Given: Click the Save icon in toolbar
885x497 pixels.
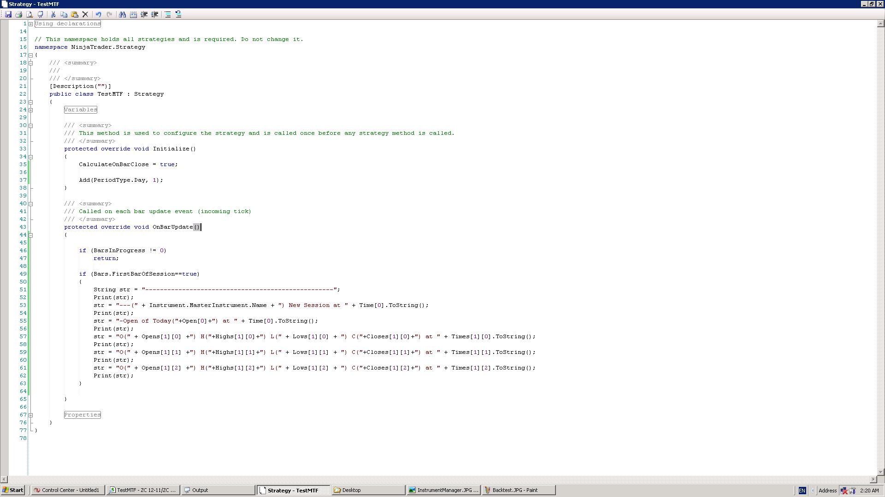Looking at the screenshot, I should [8, 14].
